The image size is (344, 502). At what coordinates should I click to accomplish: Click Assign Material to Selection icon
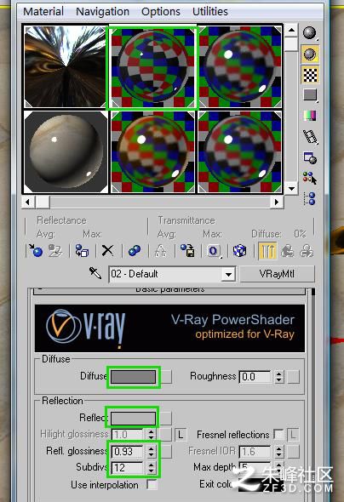pyautogui.click(x=82, y=251)
